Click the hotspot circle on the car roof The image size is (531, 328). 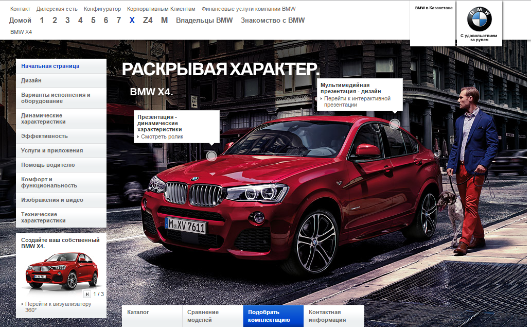(395, 124)
